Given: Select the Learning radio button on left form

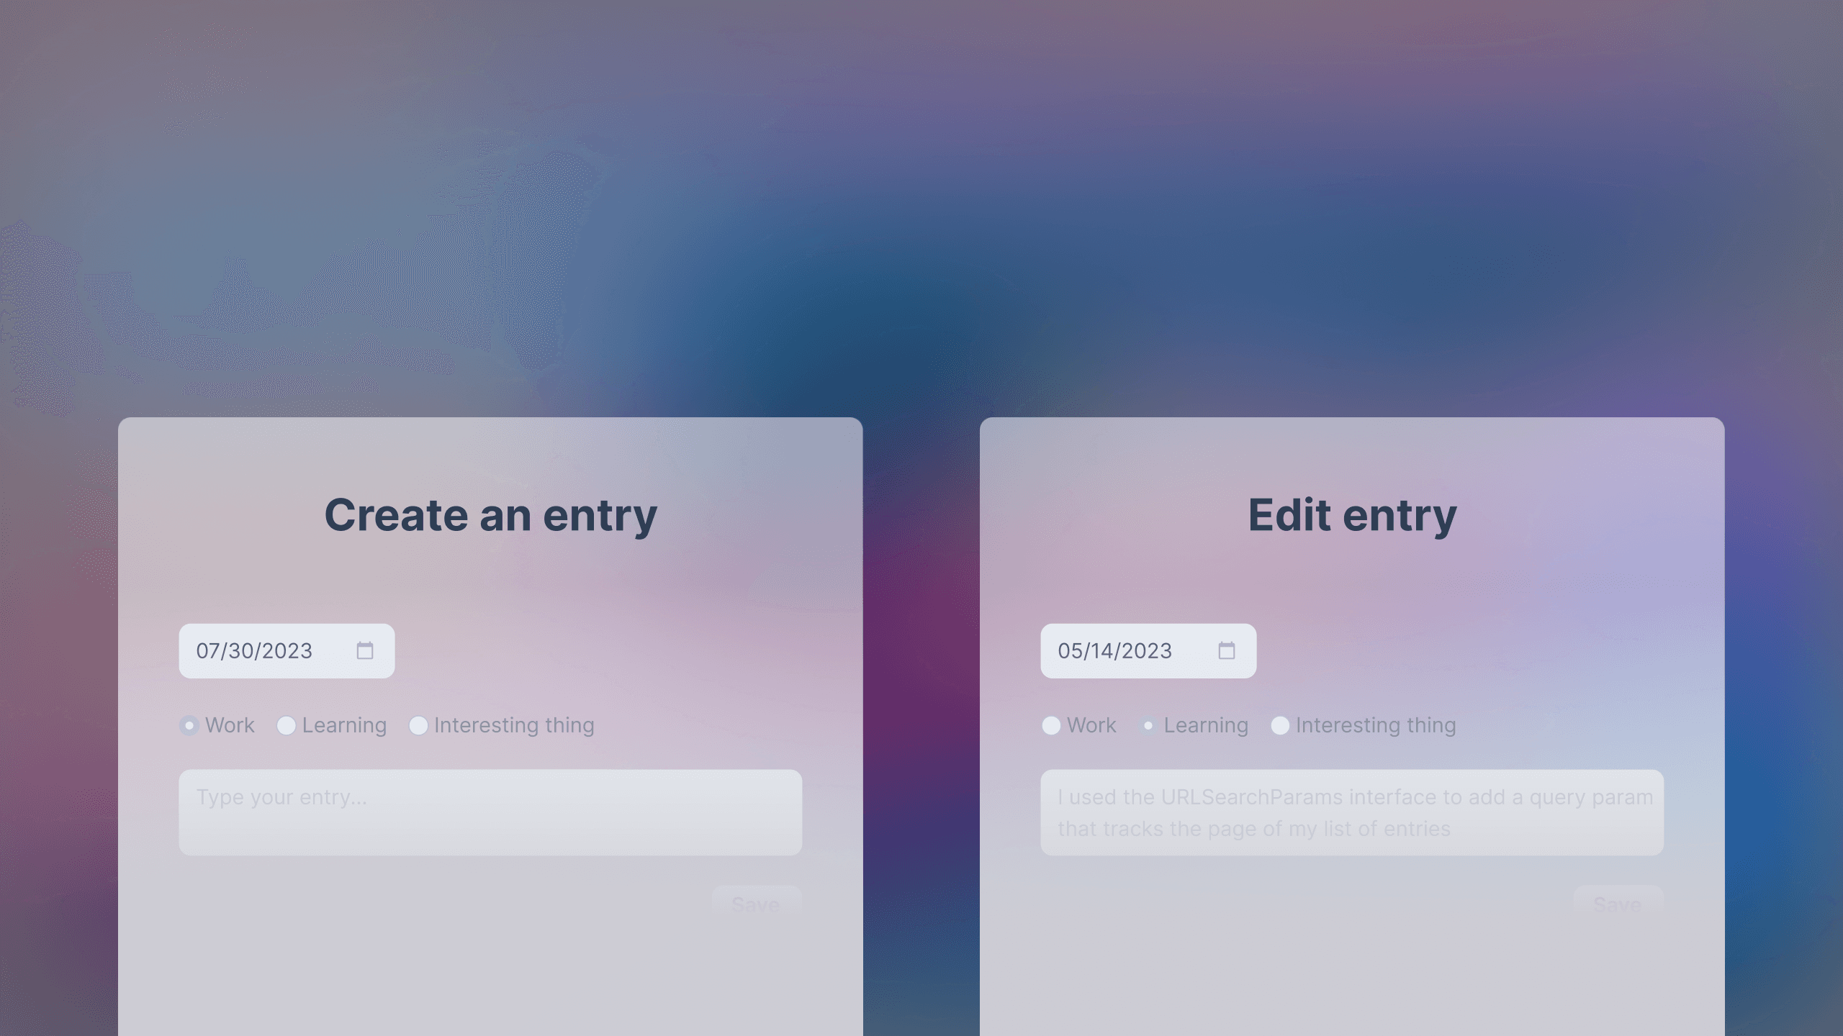Looking at the screenshot, I should [285, 724].
